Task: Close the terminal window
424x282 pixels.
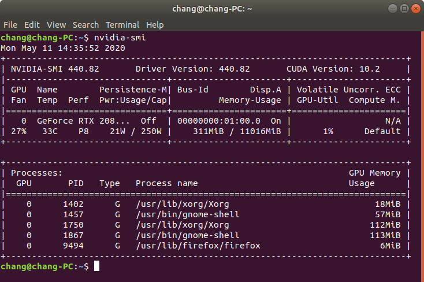Action: 415,9
